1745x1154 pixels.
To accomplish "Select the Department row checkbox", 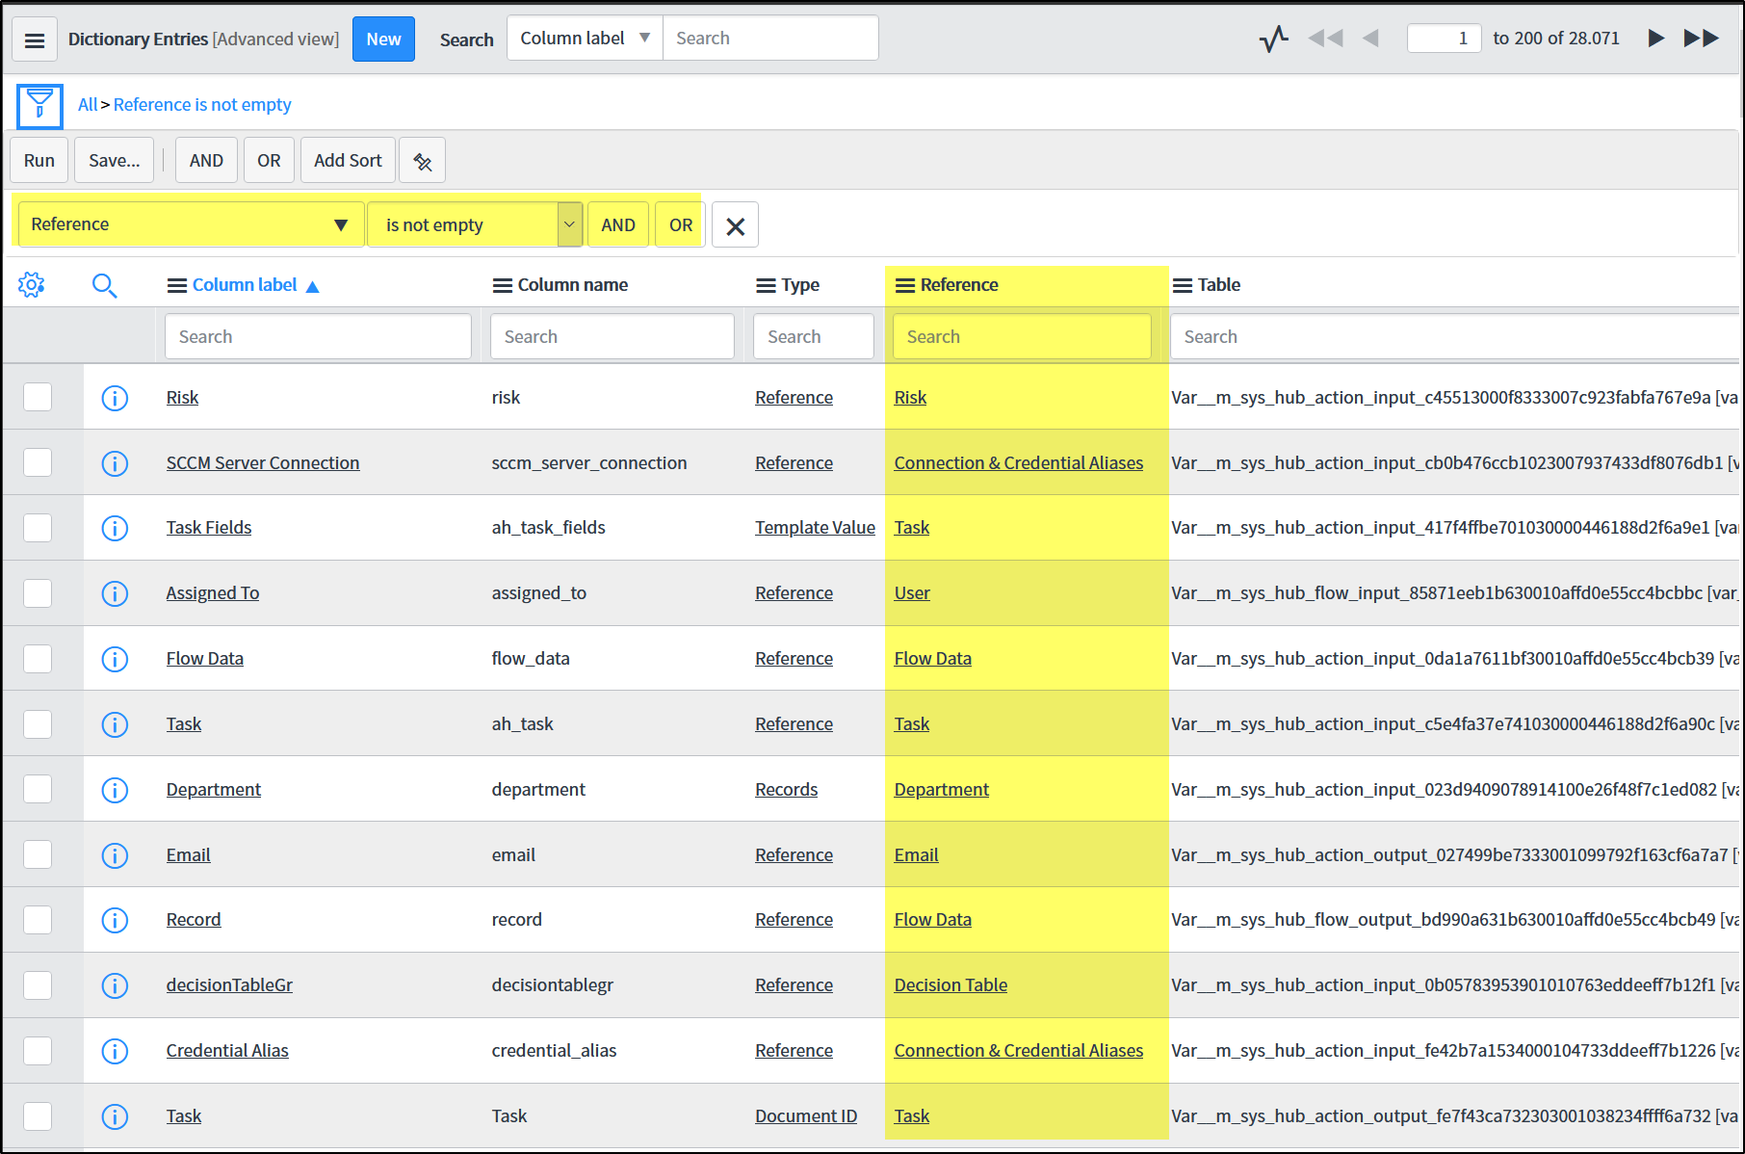I will pyautogui.click(x=38, y=789).
